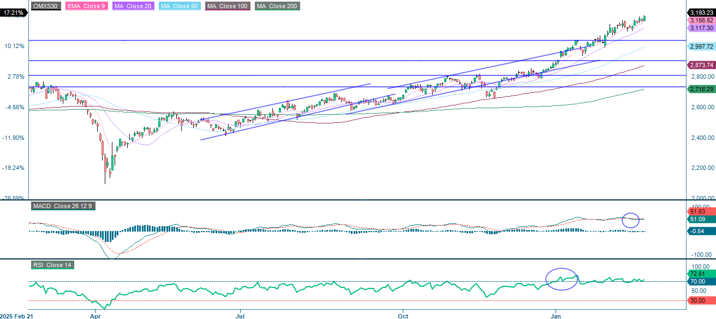Click the -19.24% label on percent axis

pos(13,168)
